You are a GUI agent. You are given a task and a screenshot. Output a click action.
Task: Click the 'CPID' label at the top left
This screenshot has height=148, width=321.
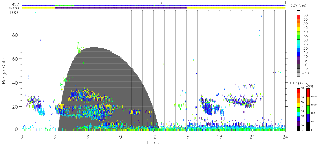coord(16,3)
